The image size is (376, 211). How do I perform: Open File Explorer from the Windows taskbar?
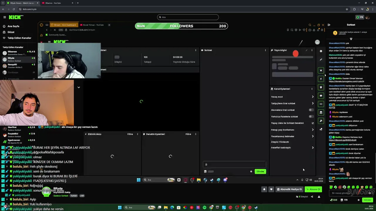(166, 207)
